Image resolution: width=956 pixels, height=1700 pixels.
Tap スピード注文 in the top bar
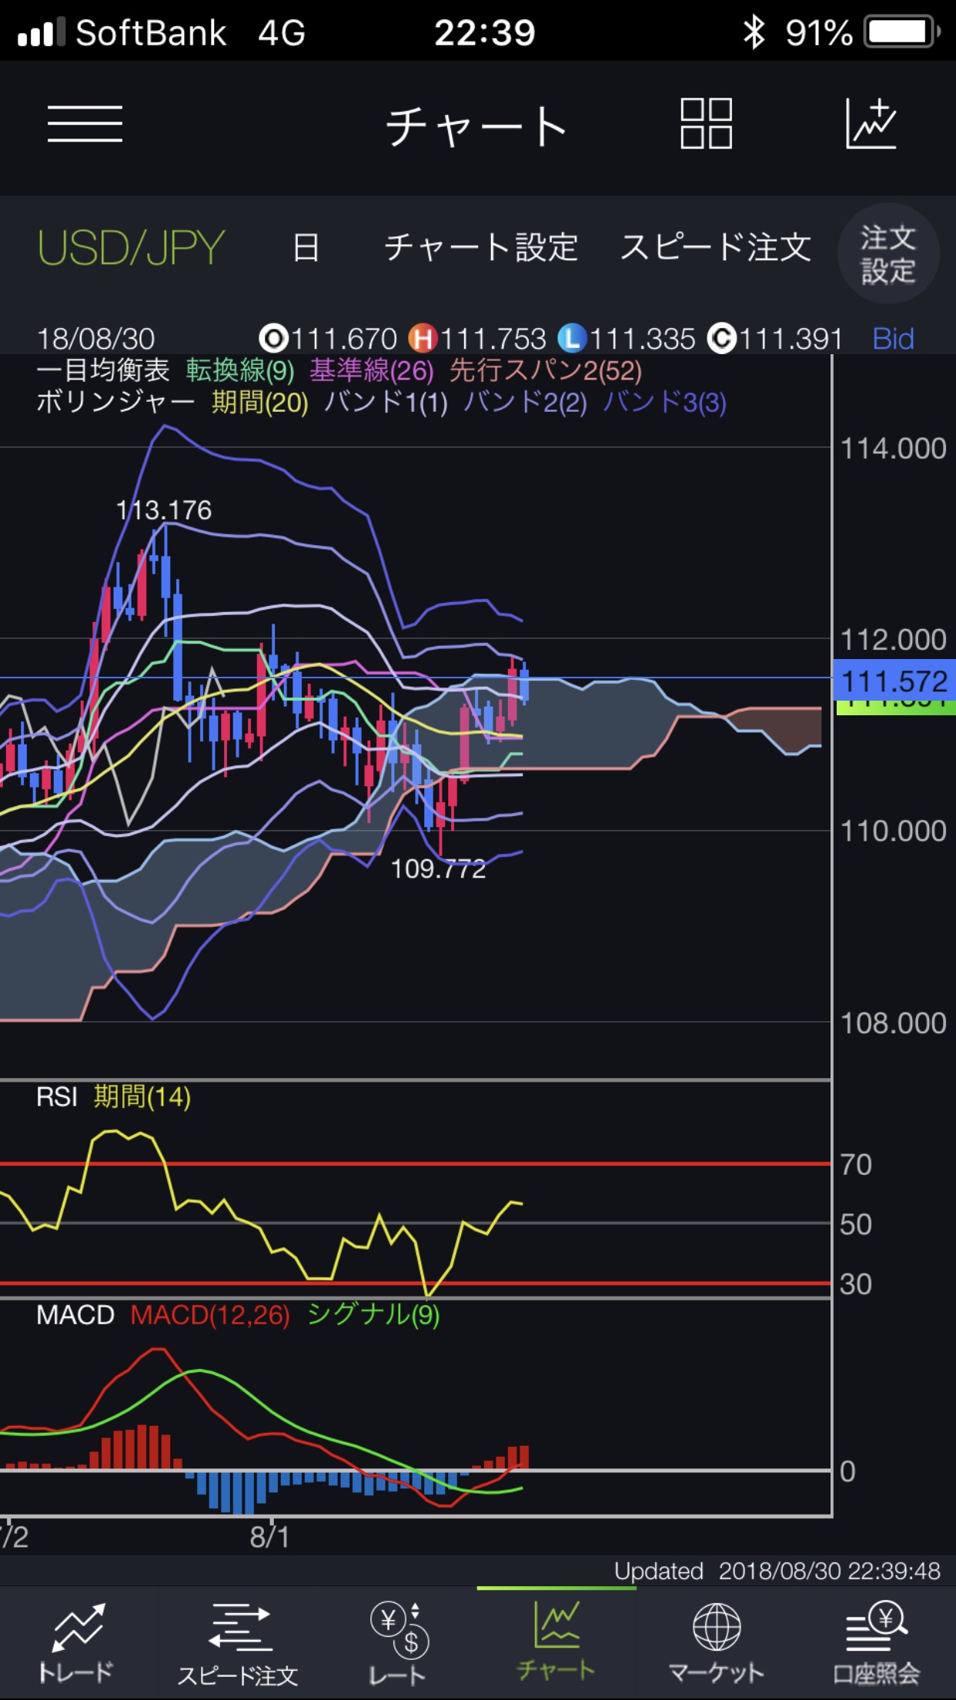click(x=715, y=248)
